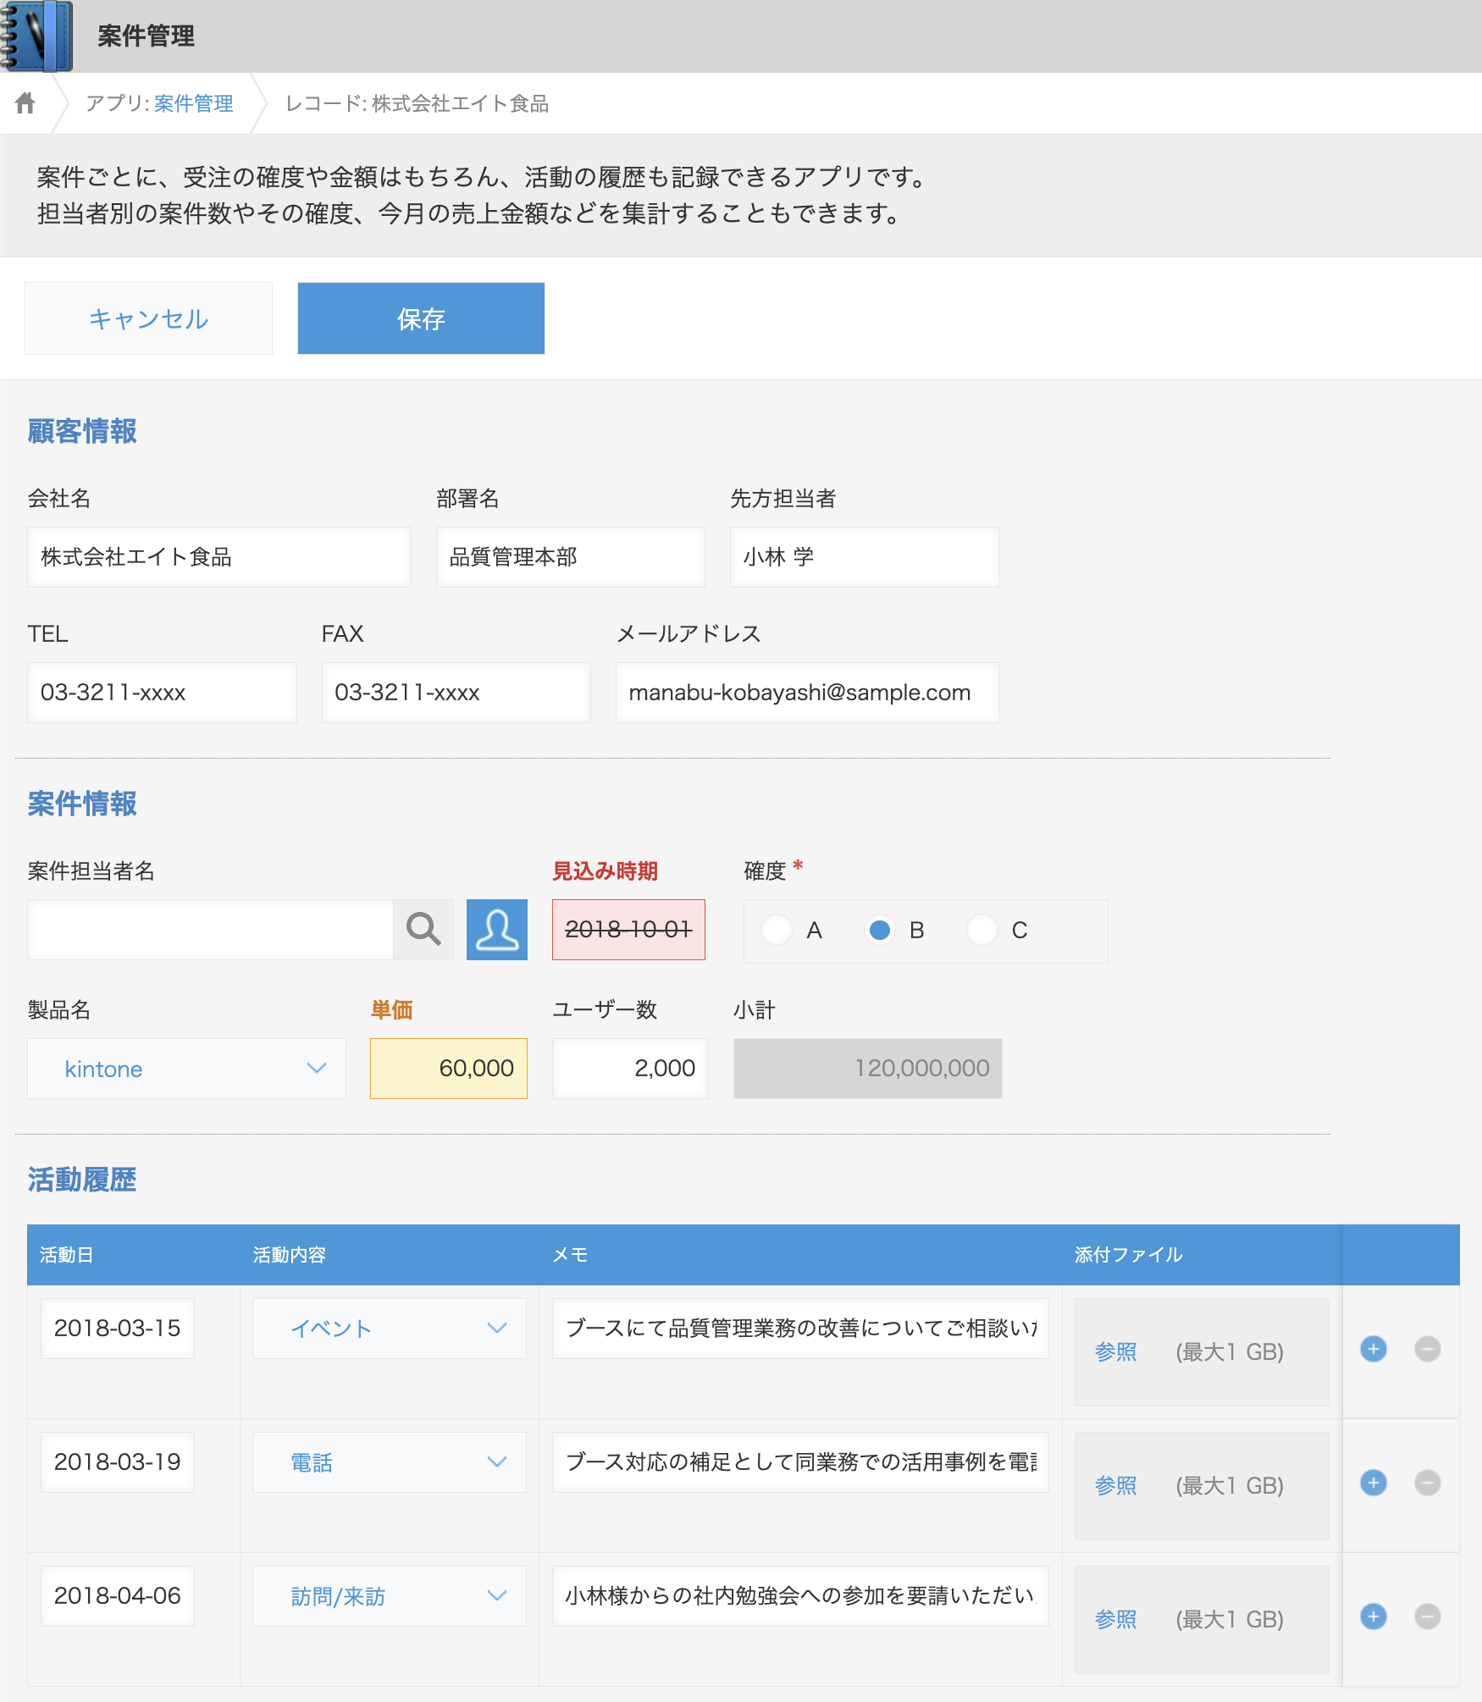Add a row below the 2018-04-06 activity

click(1373, 1615)
